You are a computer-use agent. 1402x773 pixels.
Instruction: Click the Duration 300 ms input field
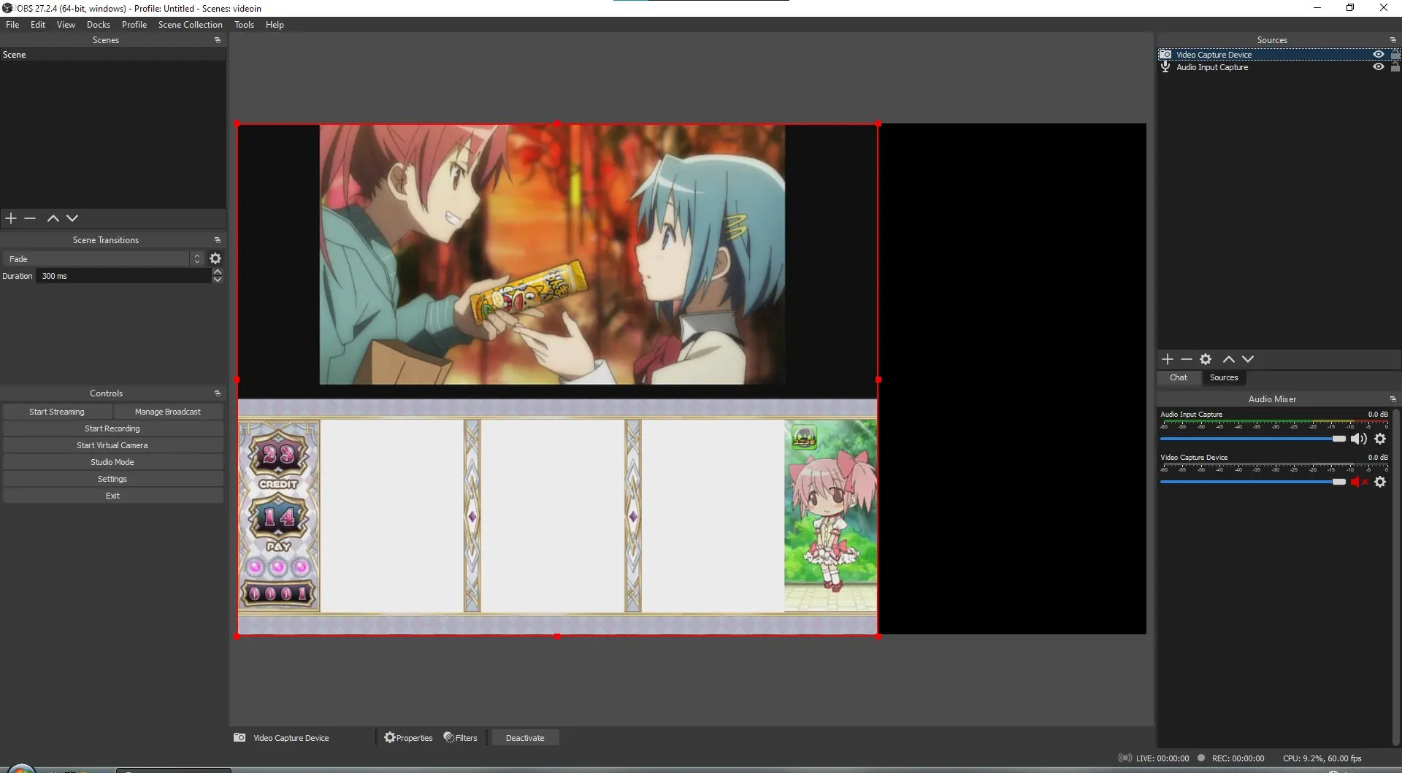[x=123, y=276]
